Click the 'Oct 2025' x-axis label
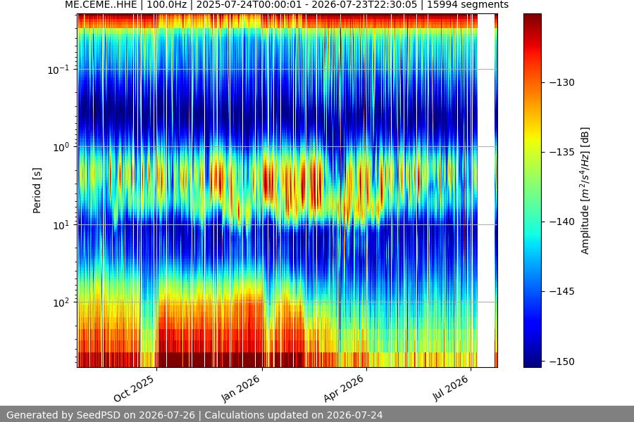 (x=134, y=388)
